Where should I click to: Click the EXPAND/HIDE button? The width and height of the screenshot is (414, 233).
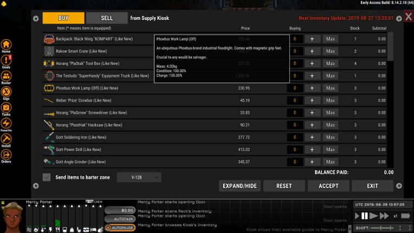(x=239, y=186)
